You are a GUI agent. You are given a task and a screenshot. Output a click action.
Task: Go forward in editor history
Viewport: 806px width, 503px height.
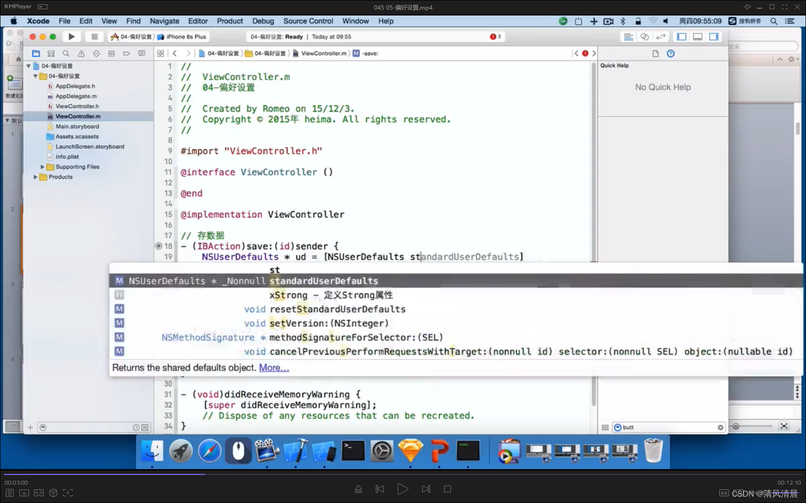(x=188, y=54)
